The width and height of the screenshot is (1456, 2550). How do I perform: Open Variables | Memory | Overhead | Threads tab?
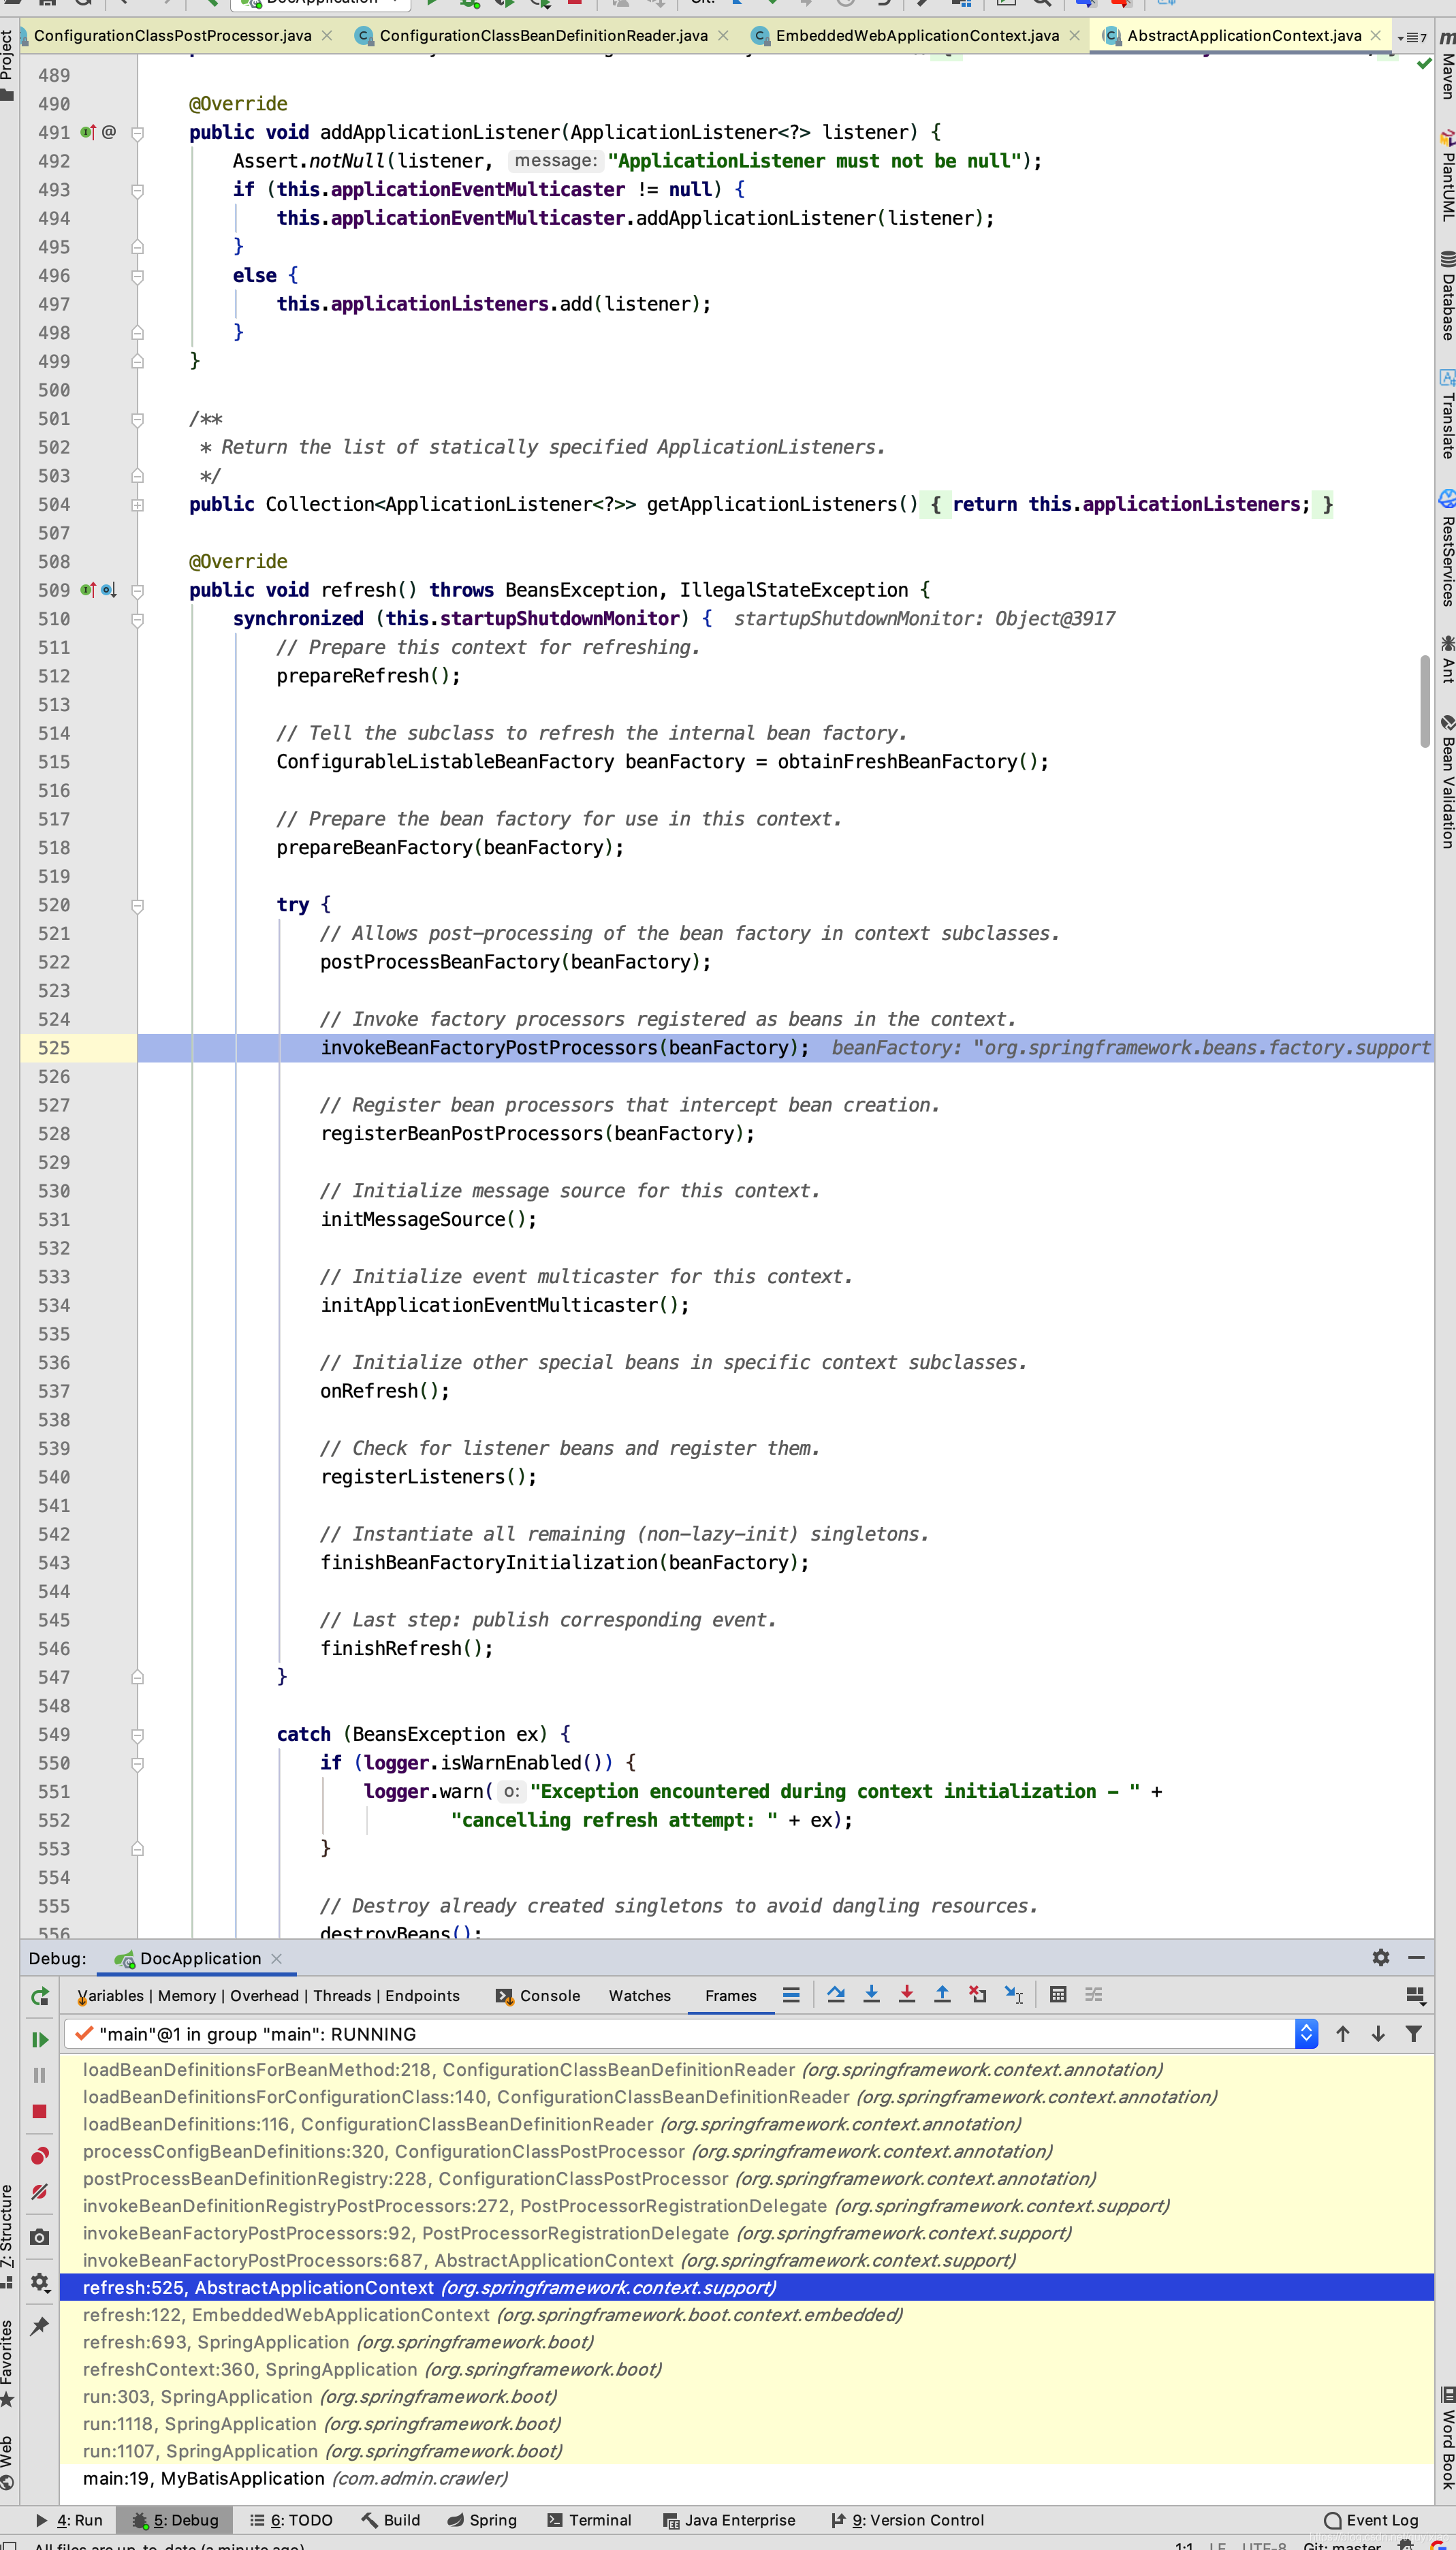pyautogui.click(x=268, y=1996)
